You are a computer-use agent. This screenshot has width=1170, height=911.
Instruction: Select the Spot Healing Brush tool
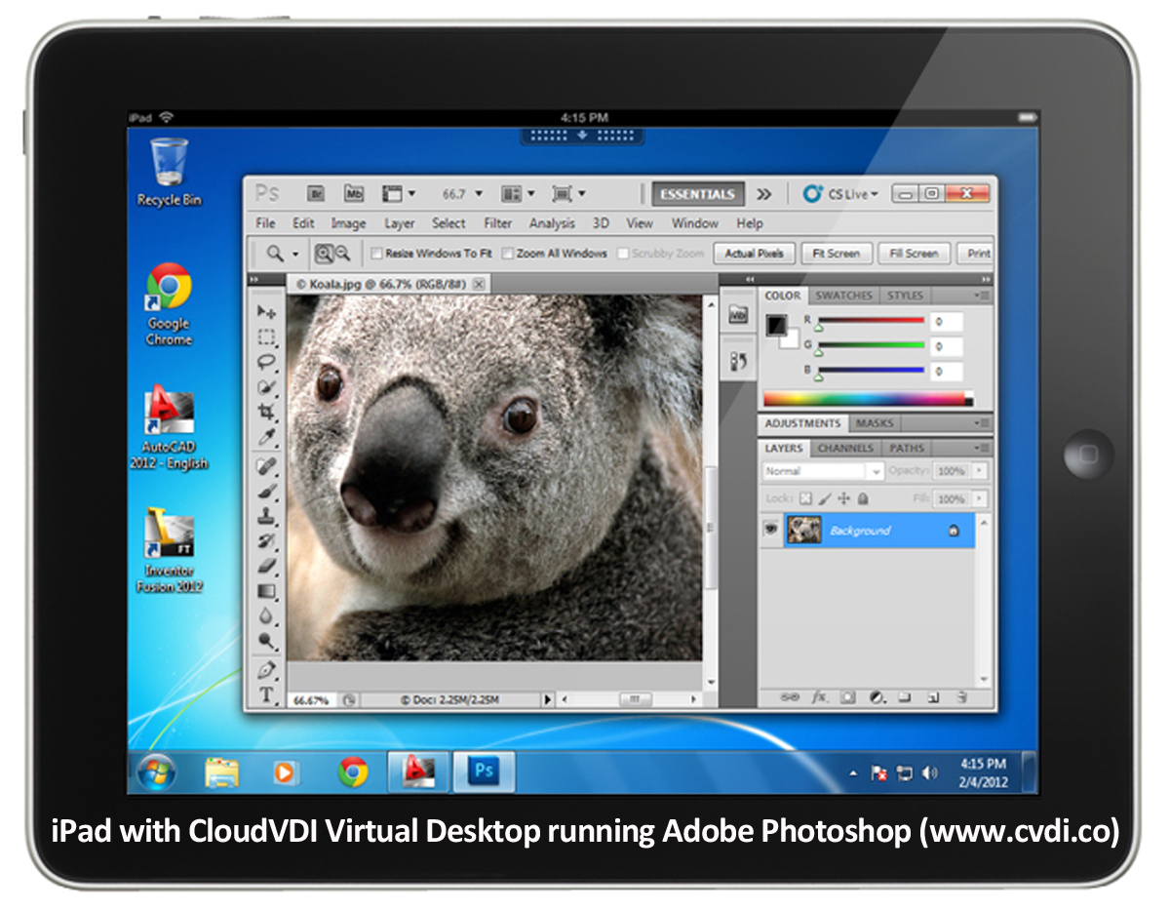click(x=266, y=467)
